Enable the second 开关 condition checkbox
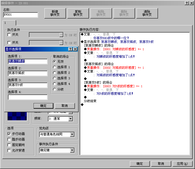This screenshot has width=195, height=169. [9, 43]
